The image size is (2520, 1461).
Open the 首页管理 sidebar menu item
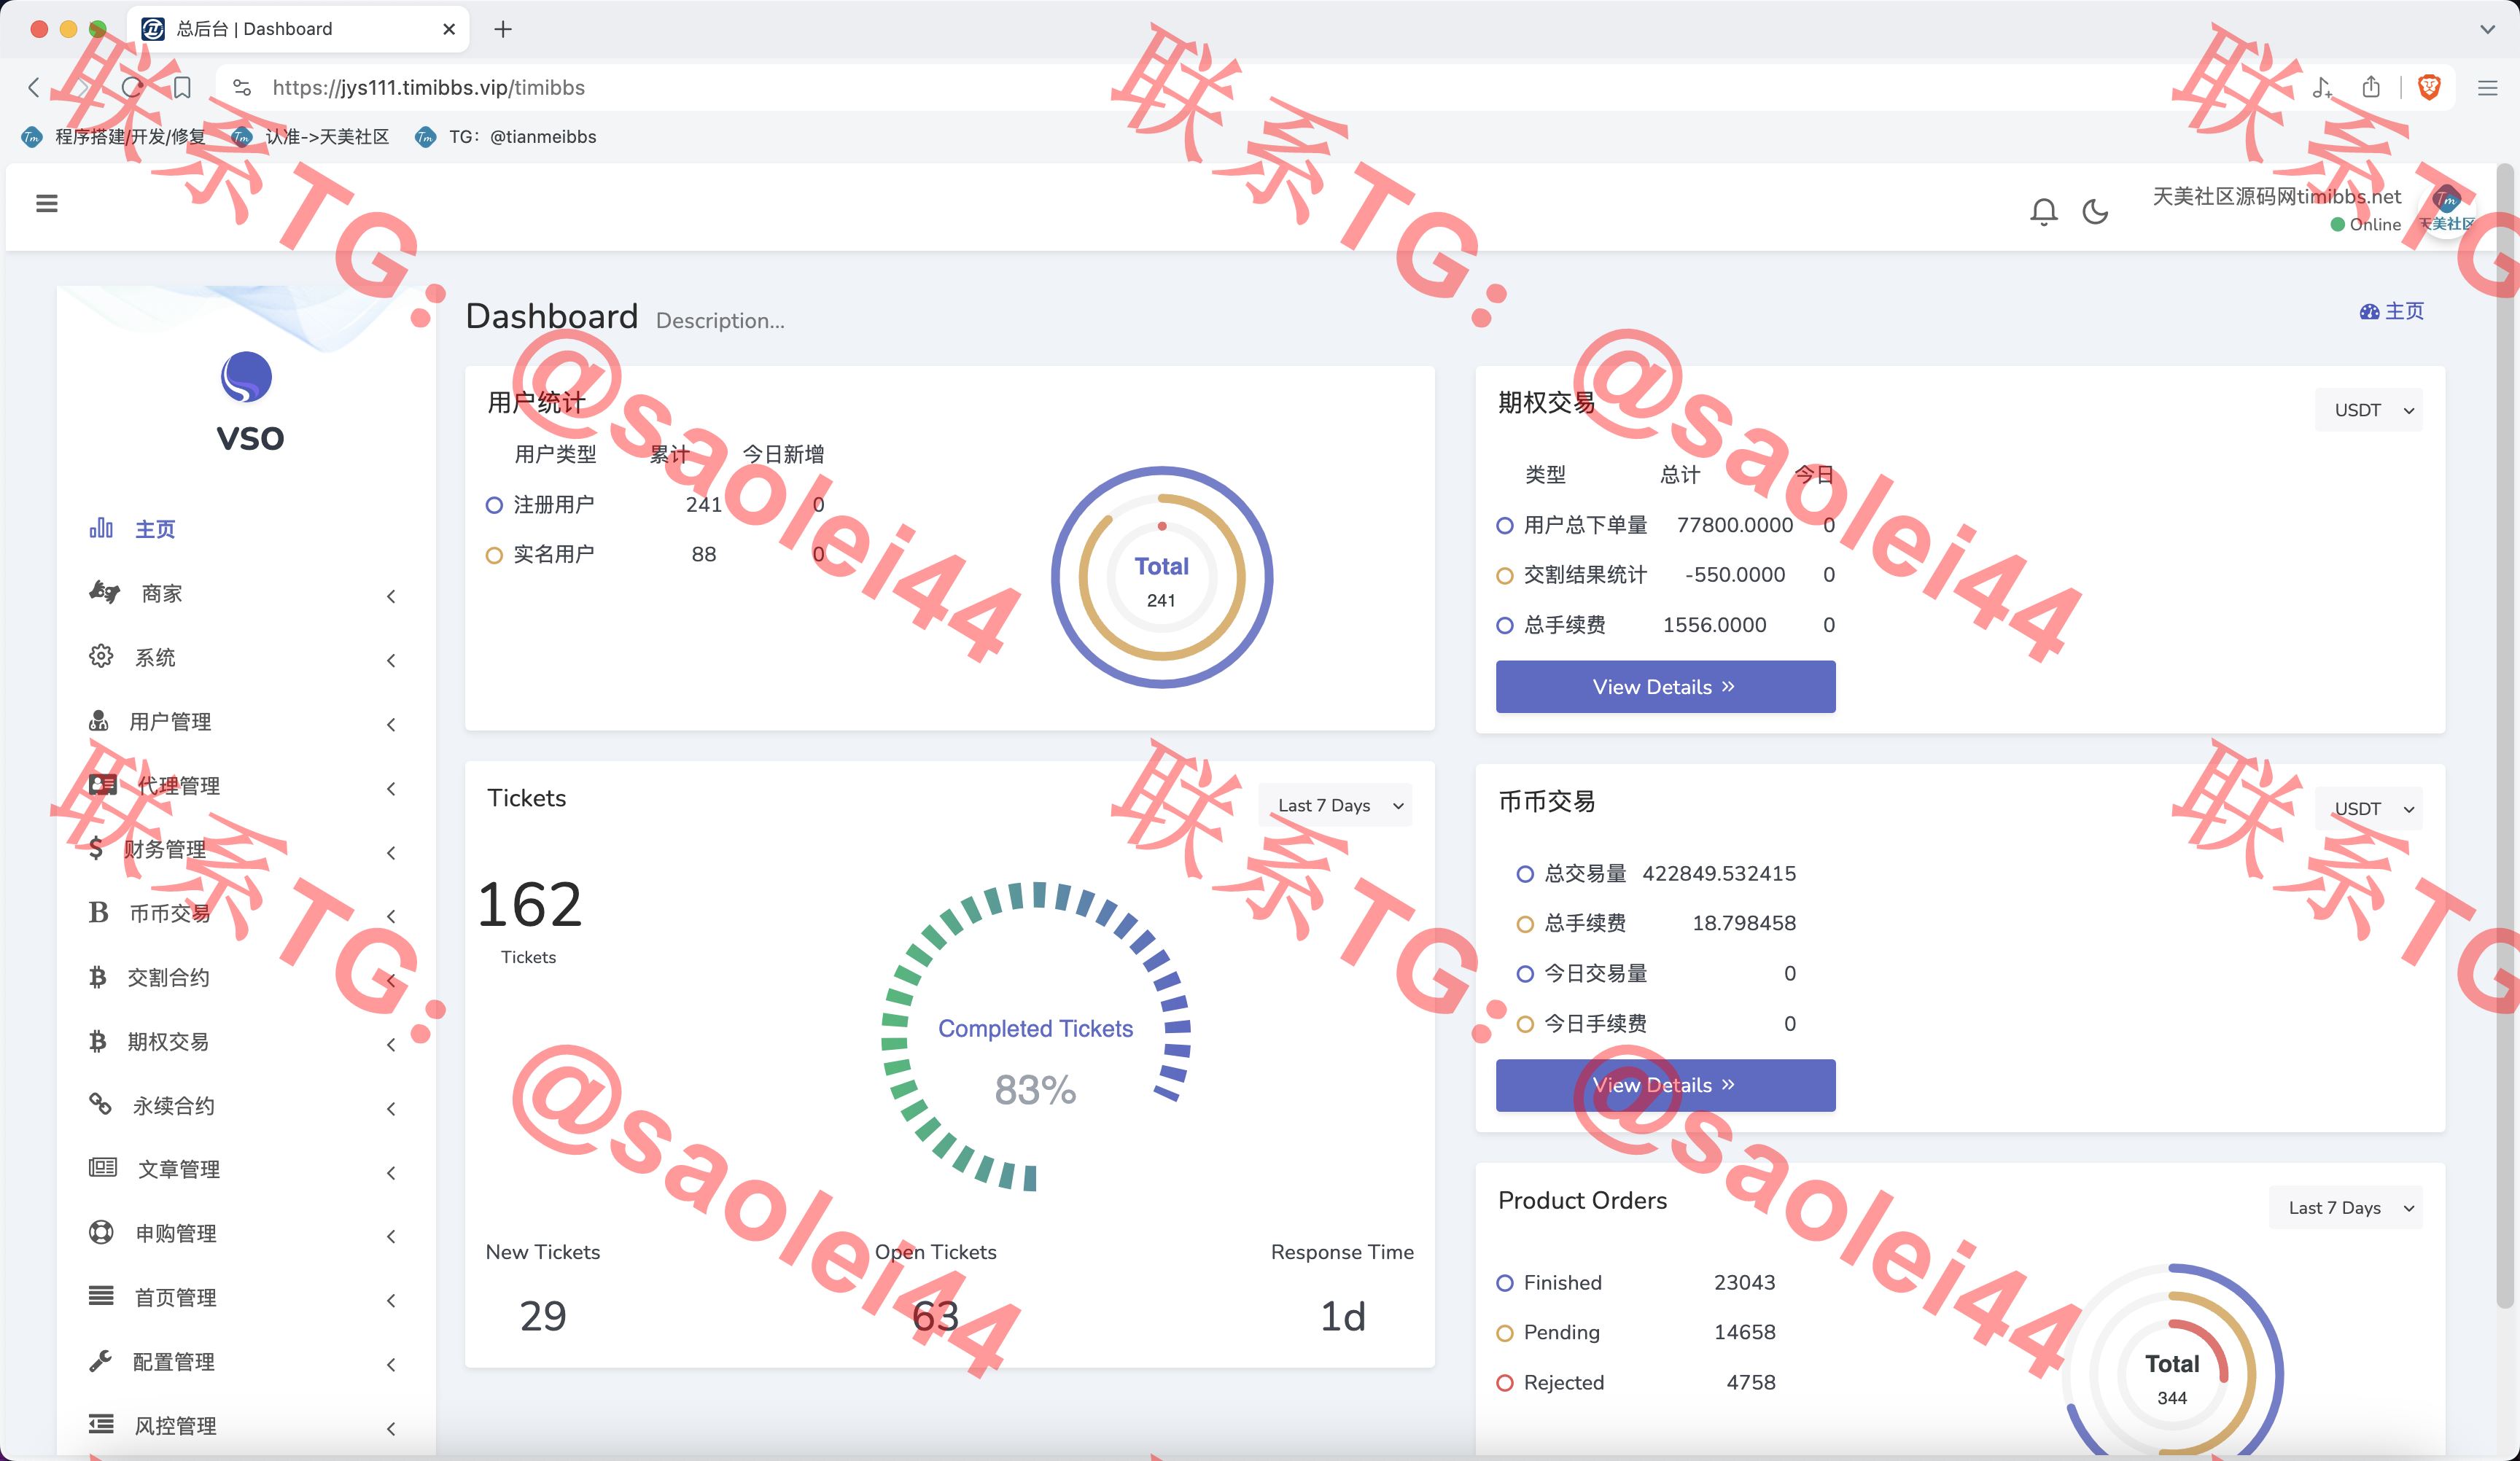click(x=245, y=1297)
